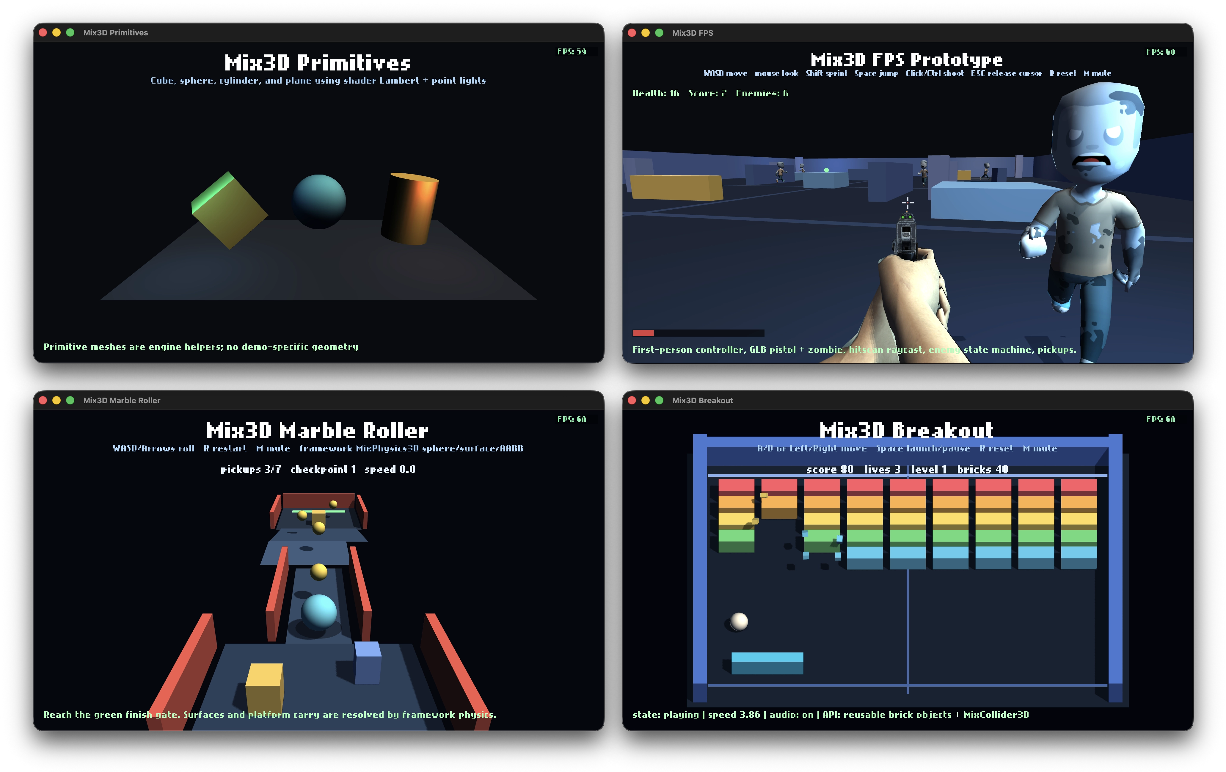
Task: Minimize the Mix3D Marble Roller window
Action: point(56,400)
